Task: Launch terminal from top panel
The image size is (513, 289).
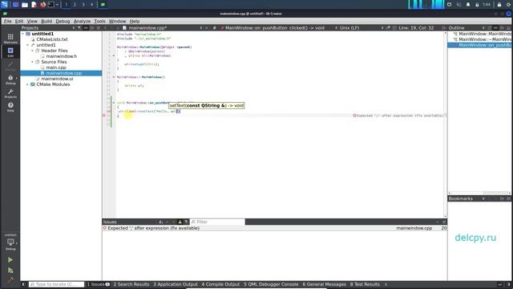Action: pyautogui.click(x=51, y=5)
